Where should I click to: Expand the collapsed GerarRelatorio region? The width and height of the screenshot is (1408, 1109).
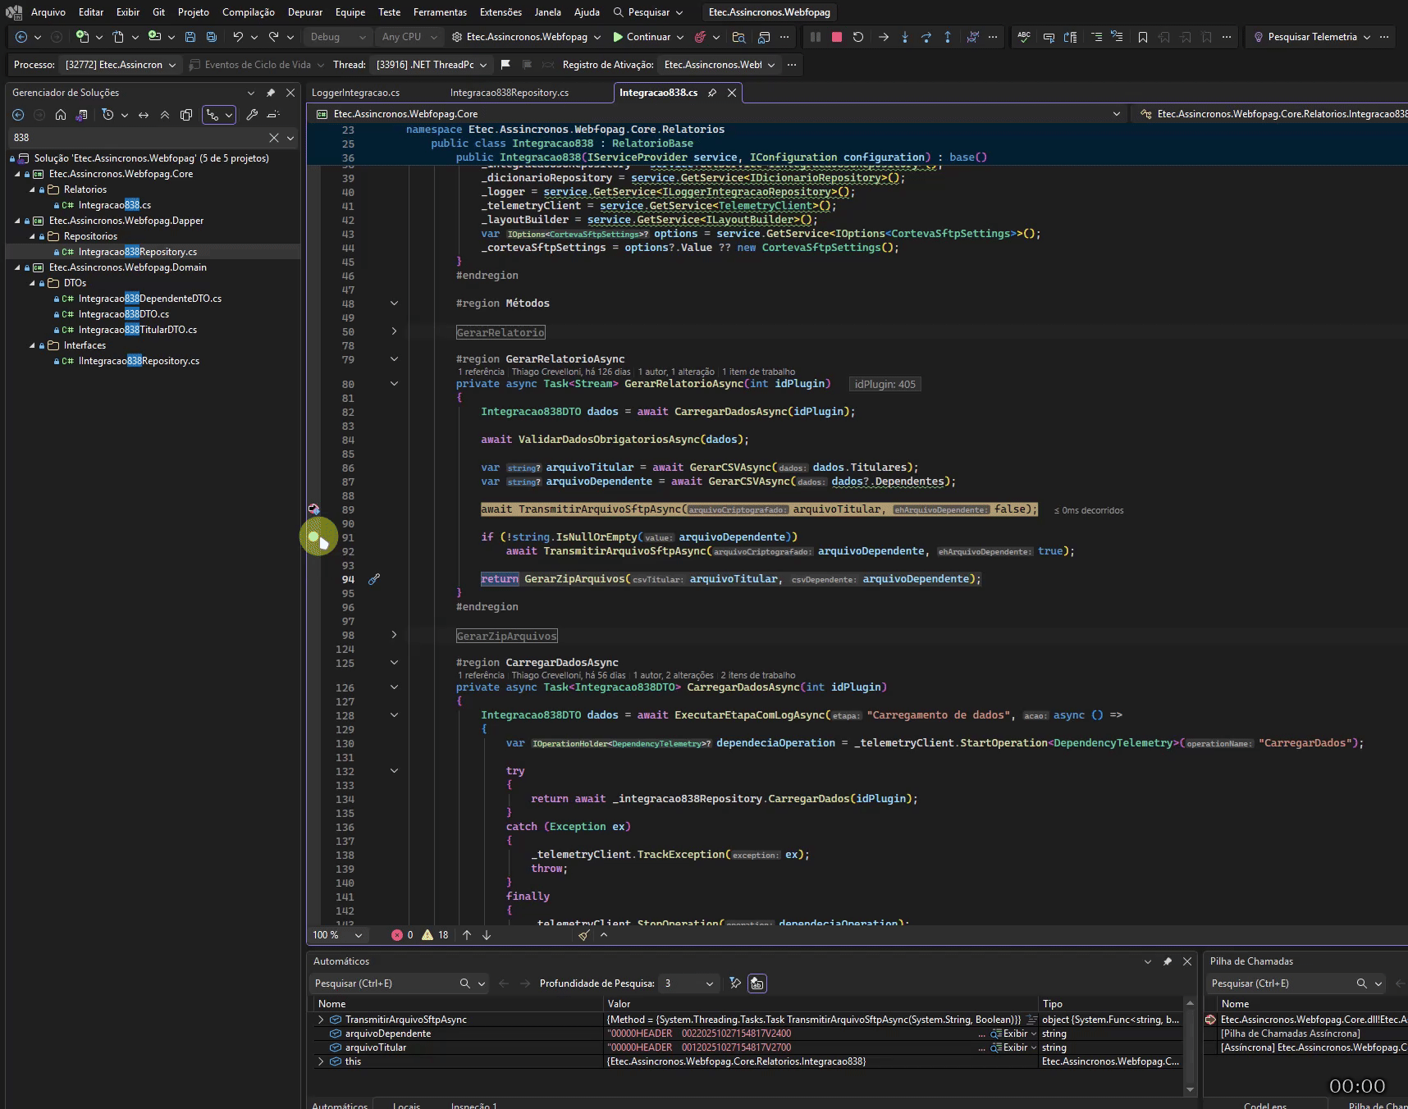394,331
